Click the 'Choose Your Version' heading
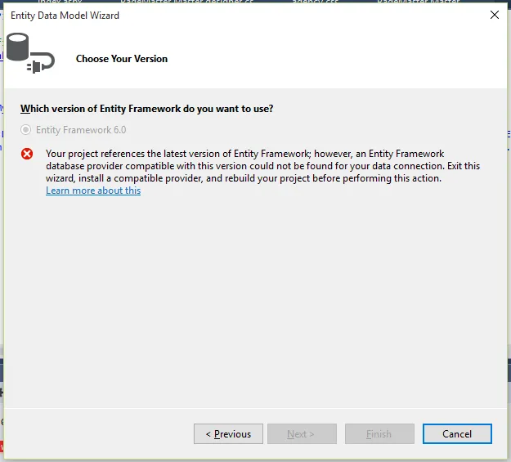This screenshot has height=462, width=511. pyautogui.click(x=122, y=59)
